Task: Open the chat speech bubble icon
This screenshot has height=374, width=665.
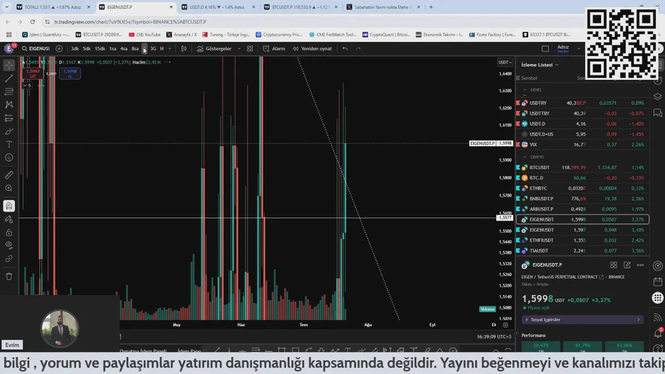Action: [658, 112]
